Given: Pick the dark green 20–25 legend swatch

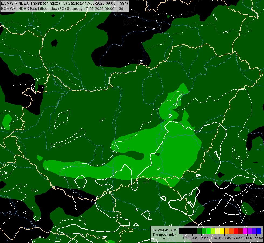Looking at the screenshot, I should pyautogui.click(x=199, y=231).
